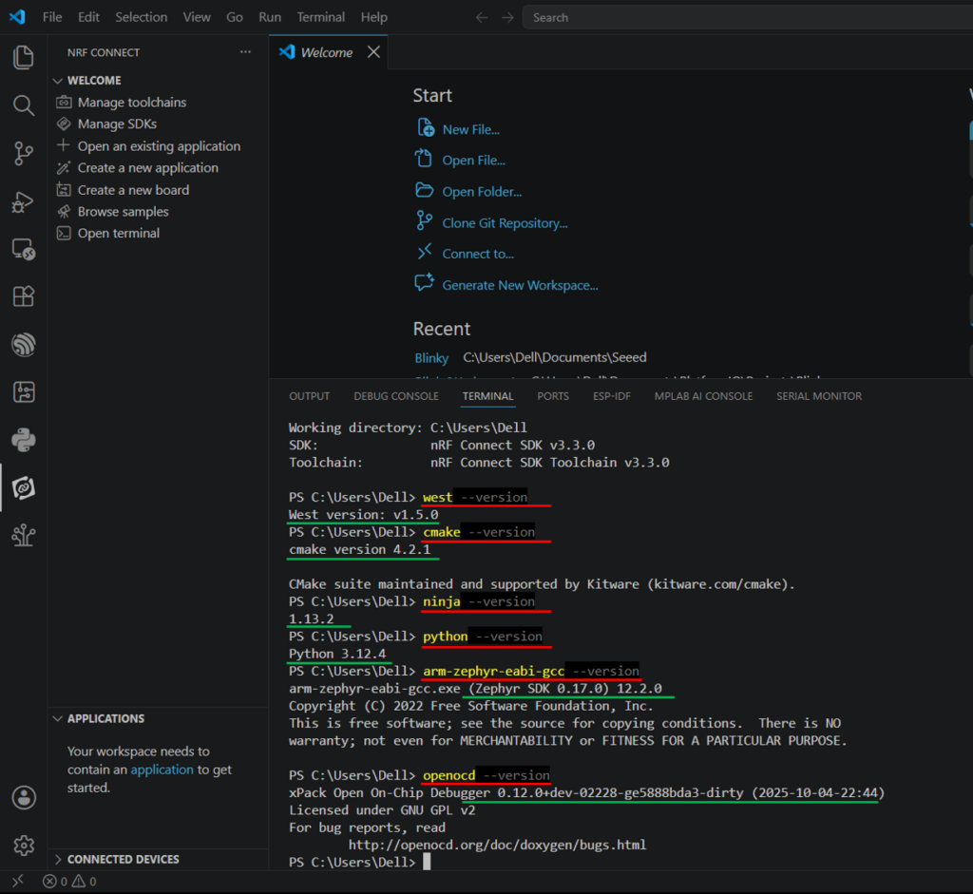Click Manage toolchains
The width and height of the screenshot is (973, 894).
click(131, 103)
